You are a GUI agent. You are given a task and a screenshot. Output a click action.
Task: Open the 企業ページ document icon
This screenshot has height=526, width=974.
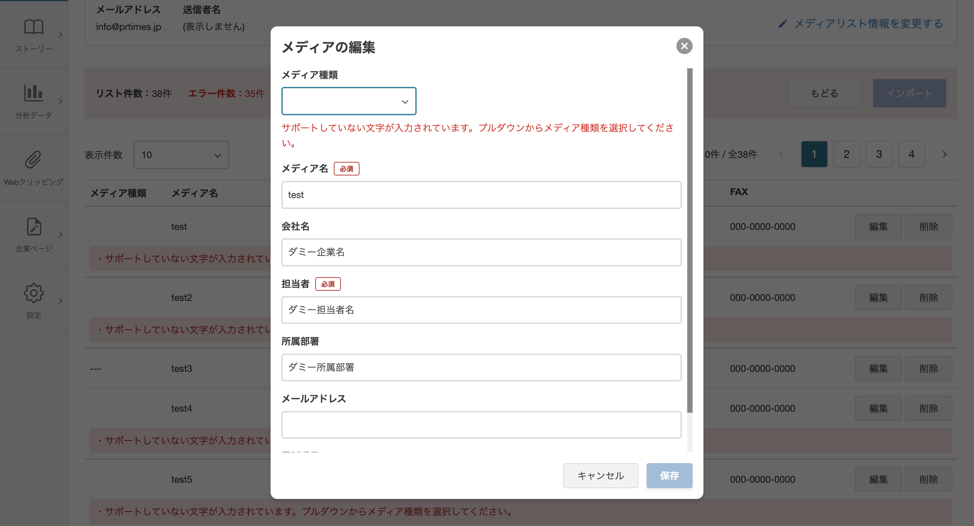pyautogui.click(x=34, y=226)
